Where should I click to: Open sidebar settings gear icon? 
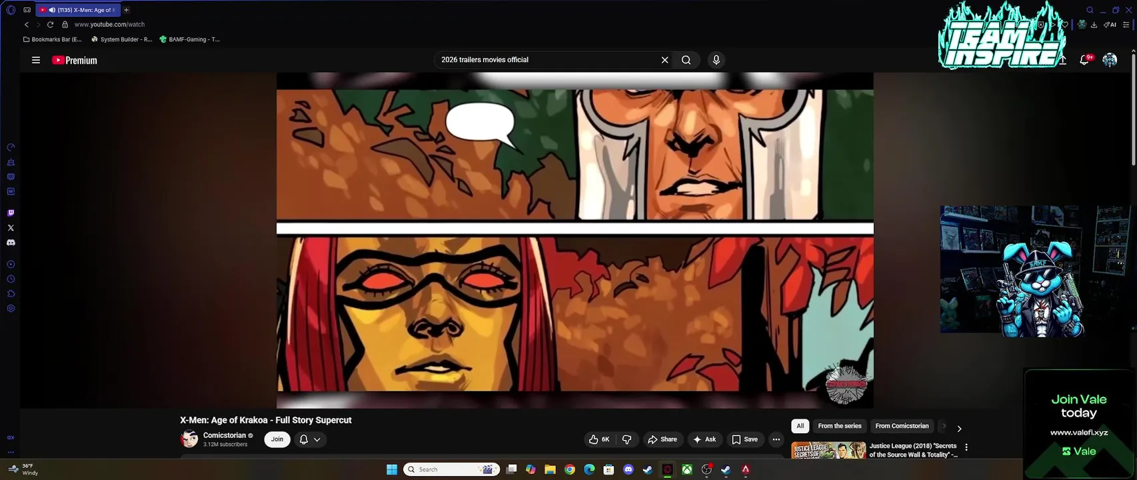[x=11, y=309]
